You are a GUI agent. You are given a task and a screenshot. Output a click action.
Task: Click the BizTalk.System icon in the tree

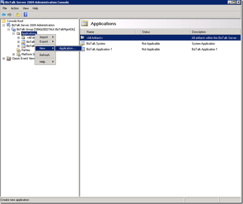(x=23, y=42)
